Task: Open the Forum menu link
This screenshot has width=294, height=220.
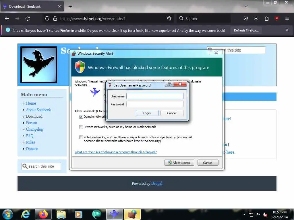Action: tap(31, 123)
